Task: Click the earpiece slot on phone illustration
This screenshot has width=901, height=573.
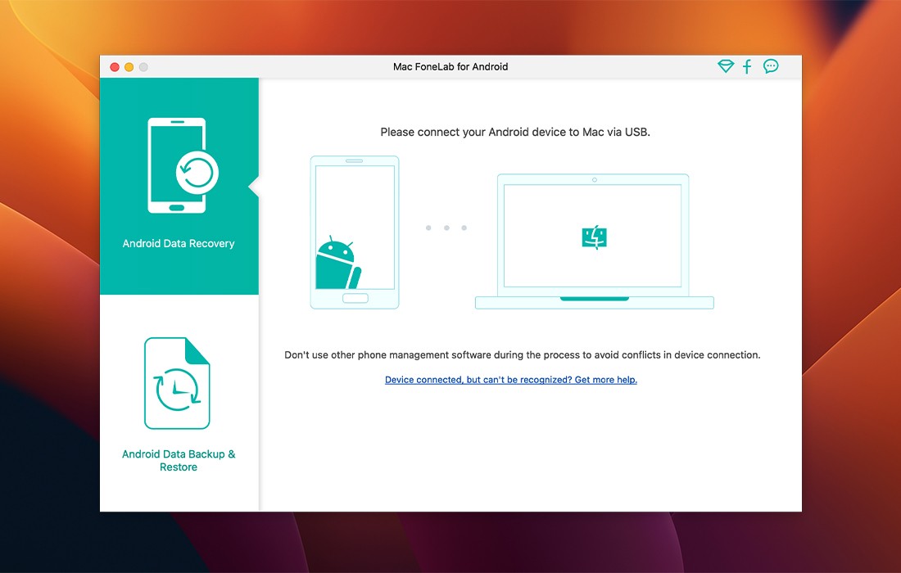Action: point(354,161)
